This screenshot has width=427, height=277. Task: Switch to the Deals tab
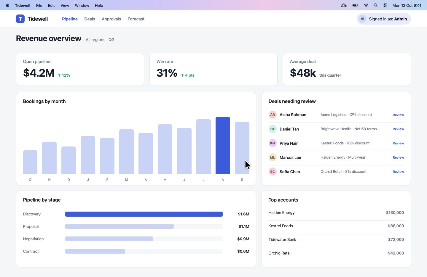[90, 19]
